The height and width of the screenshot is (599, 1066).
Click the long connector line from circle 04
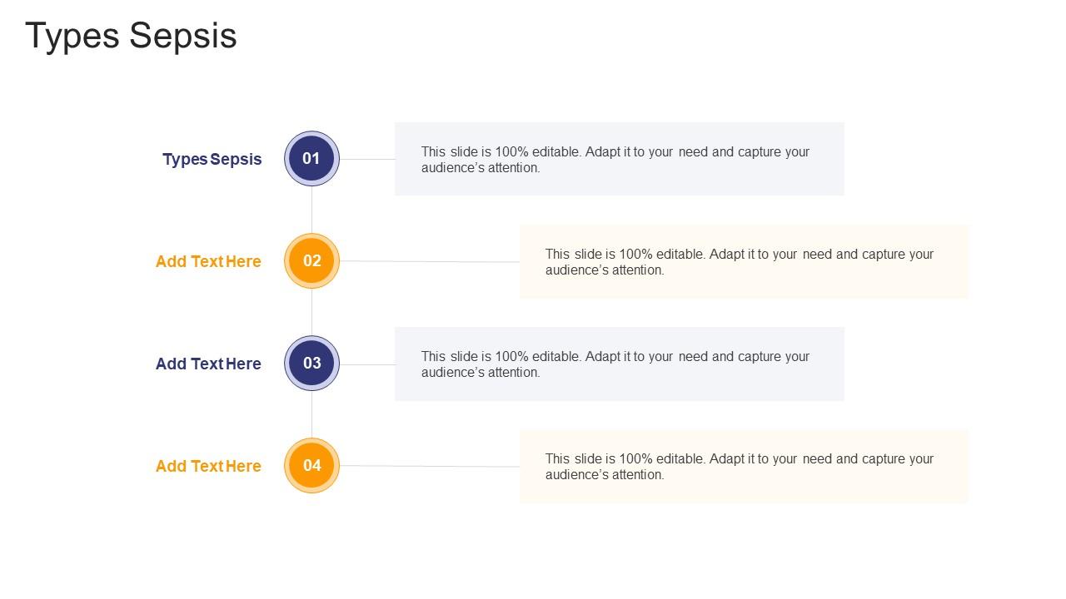coord(430,466)
